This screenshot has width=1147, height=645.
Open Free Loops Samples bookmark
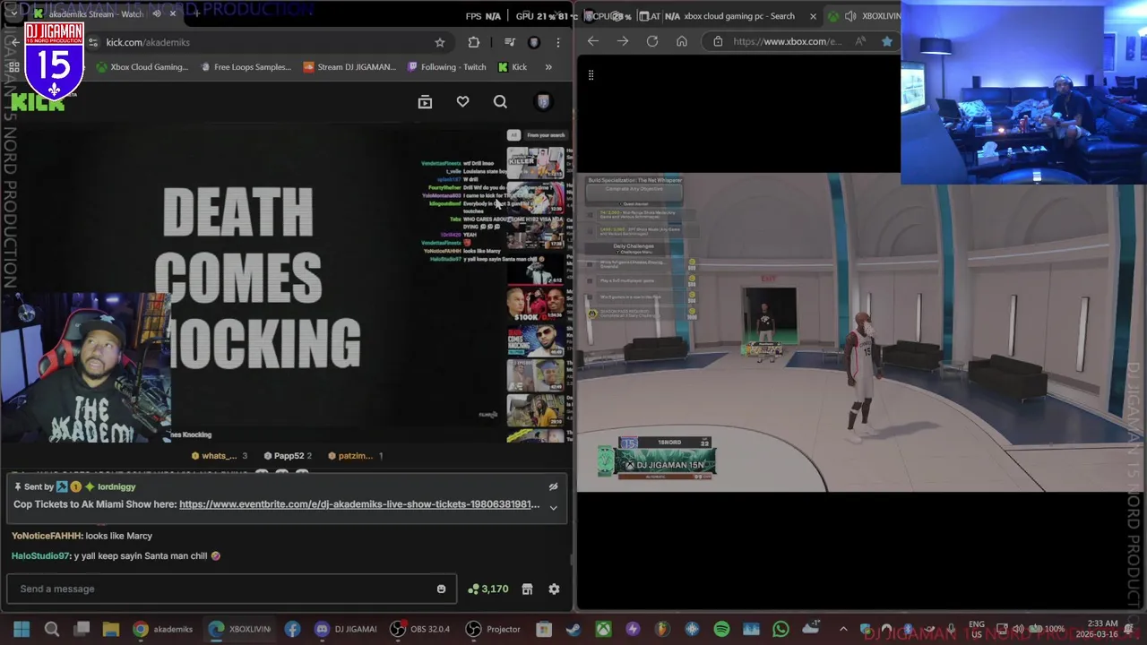click(x=245, y=67)
